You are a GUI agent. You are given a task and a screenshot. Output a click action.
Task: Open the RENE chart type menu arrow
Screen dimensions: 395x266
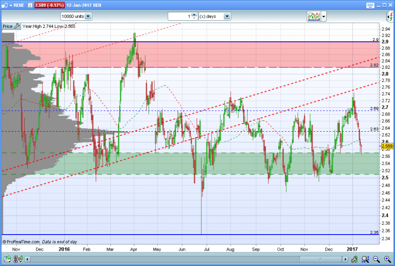coord(11,5)
